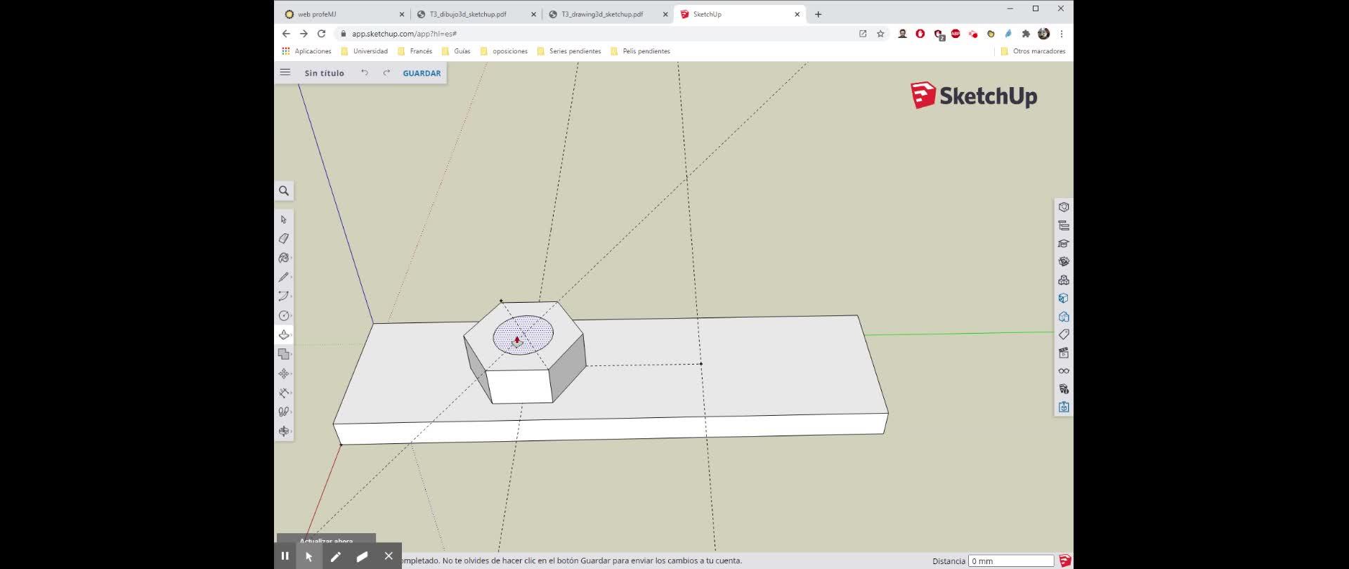Image resolution: width=1349 pixels, height=569 pixels.
Task: Click the Distancia measurement input field
Action: (x=1011, y=561)
